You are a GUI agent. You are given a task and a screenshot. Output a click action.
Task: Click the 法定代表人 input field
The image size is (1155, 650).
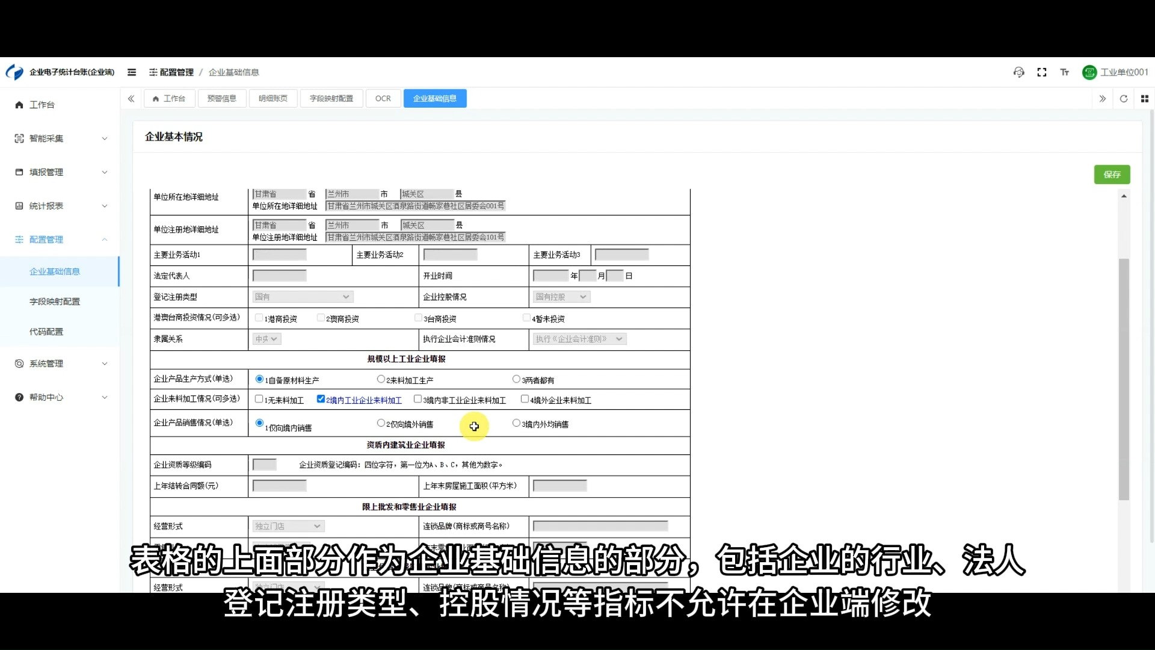click(280, 276)
